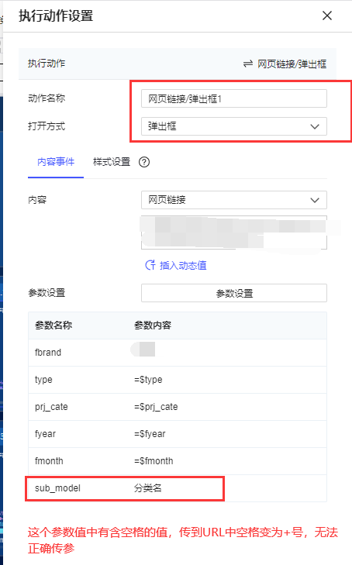Select the sub_model parameter name cell
The width and height of the screenshot is (352, 565).
pos(57,488)
